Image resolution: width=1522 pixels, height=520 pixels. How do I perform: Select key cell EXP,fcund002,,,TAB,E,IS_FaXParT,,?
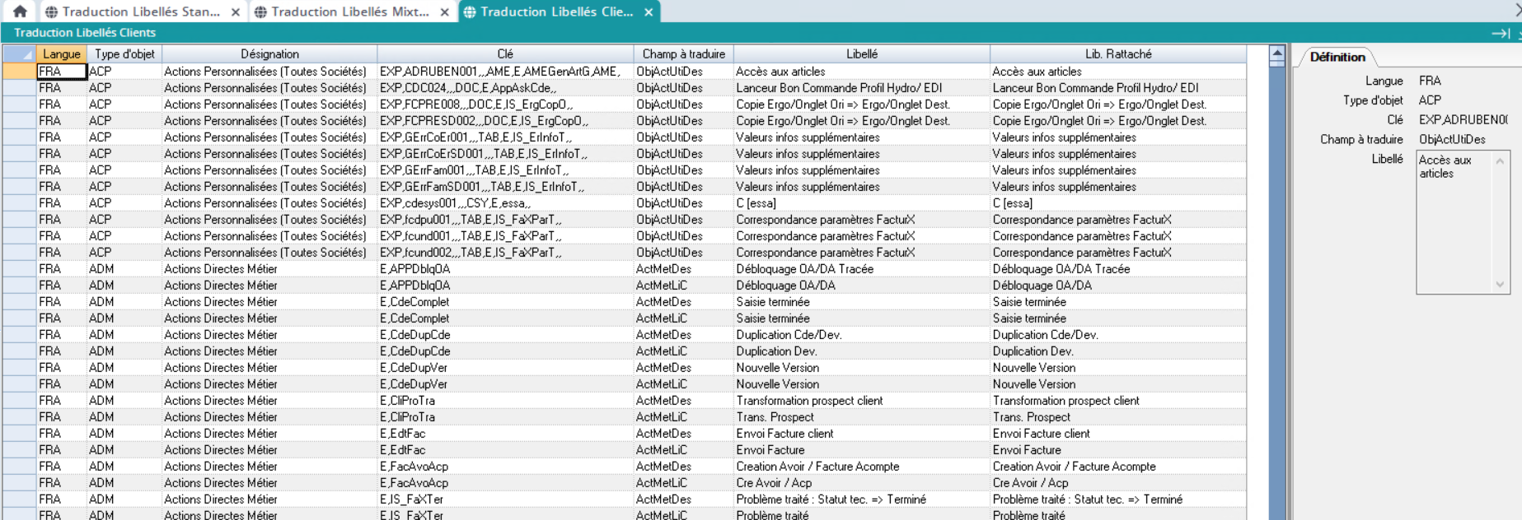(505, 253)
